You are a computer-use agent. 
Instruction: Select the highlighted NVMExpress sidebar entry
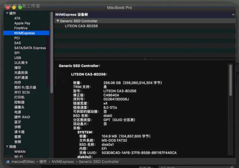26,33
